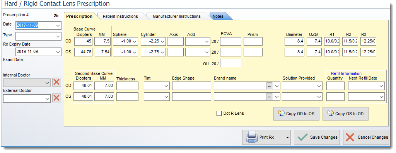Click the OD Axis input field

175,41
